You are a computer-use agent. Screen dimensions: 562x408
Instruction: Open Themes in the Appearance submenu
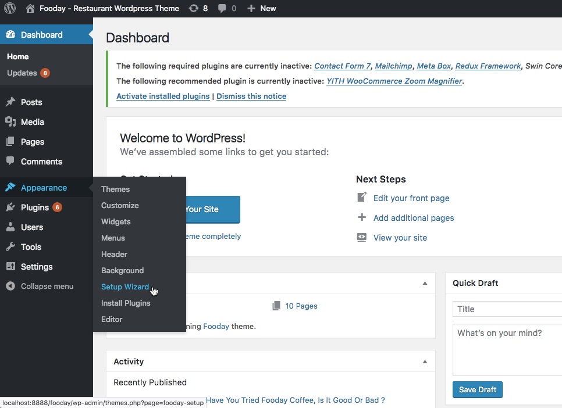(115, 189)
